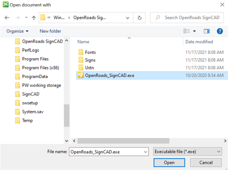The height and width of the screenshot is (170, 228).
Task: Toggle the preview pane
Action: point(207,31)
